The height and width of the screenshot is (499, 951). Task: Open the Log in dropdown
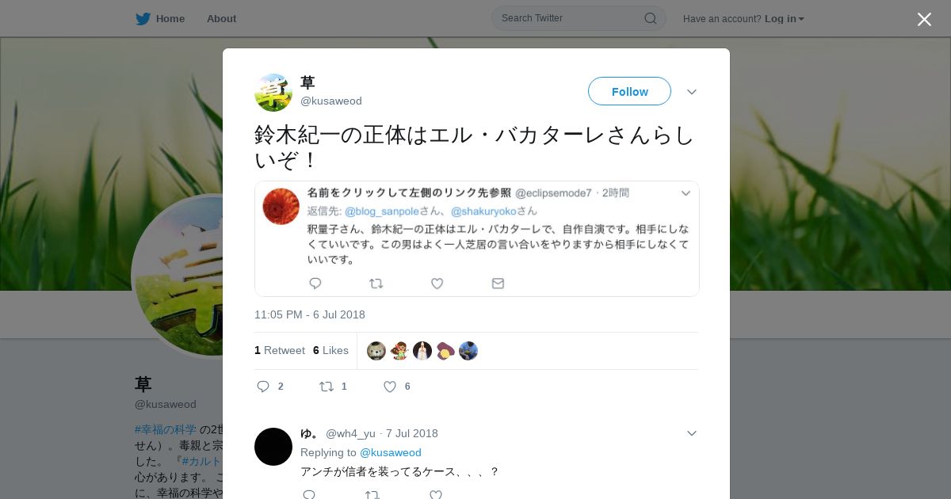pyautogui.click(x=785, y=19)
